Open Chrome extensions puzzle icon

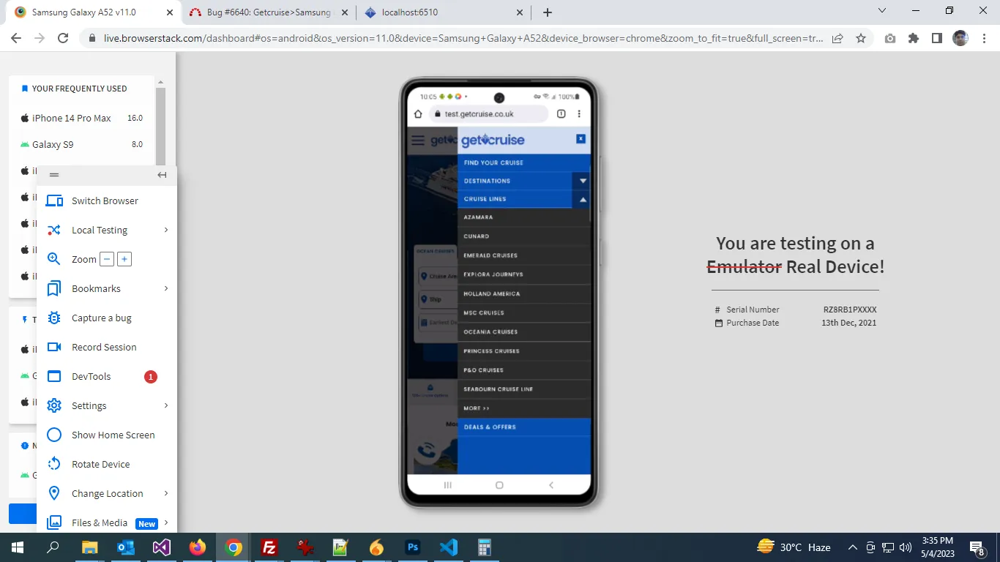pyautogui.click(x=914, y=38)
